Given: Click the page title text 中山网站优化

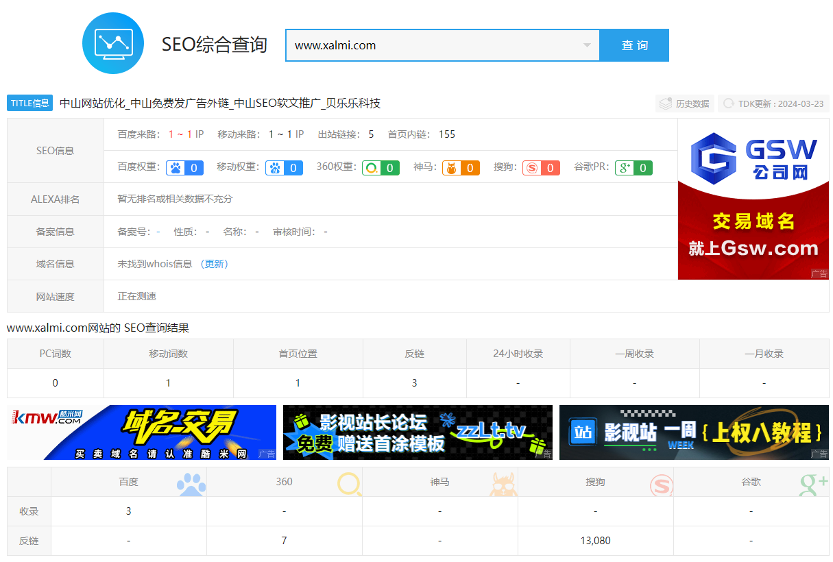Looking at the screenshot, I should (x=93, y=103).
